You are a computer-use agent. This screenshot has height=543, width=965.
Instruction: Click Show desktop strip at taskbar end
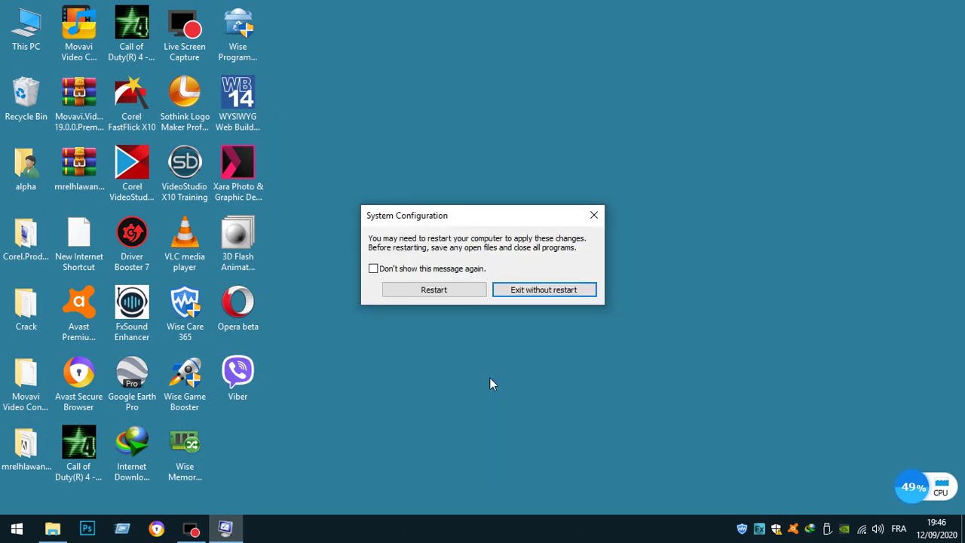pyautogui.click(x=963, y=529)
